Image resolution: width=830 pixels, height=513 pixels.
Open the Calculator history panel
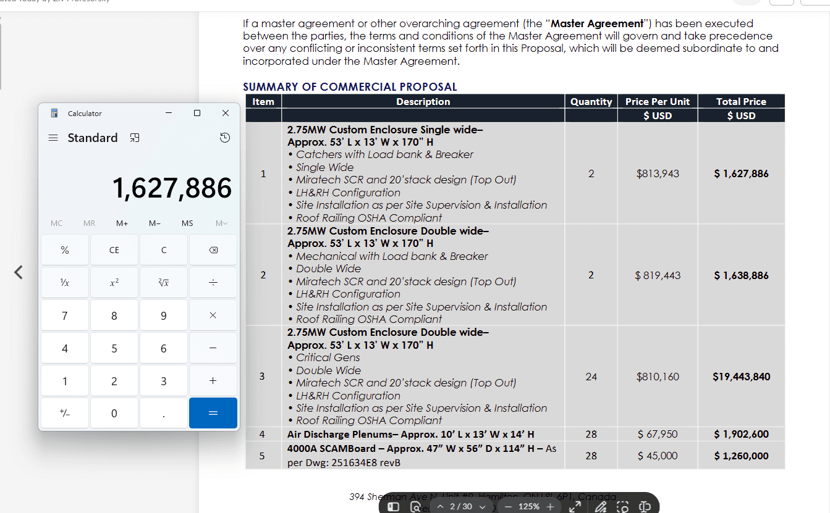[225, 138]
